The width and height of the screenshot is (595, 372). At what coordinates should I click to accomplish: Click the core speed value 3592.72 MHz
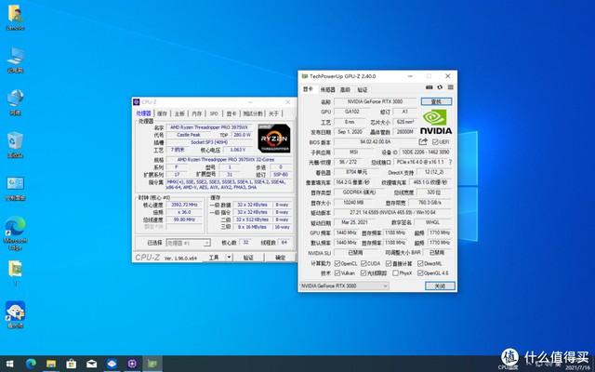coord(184,205)
